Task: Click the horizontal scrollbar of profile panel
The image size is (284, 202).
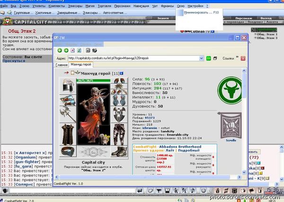Action: [148, 177]
